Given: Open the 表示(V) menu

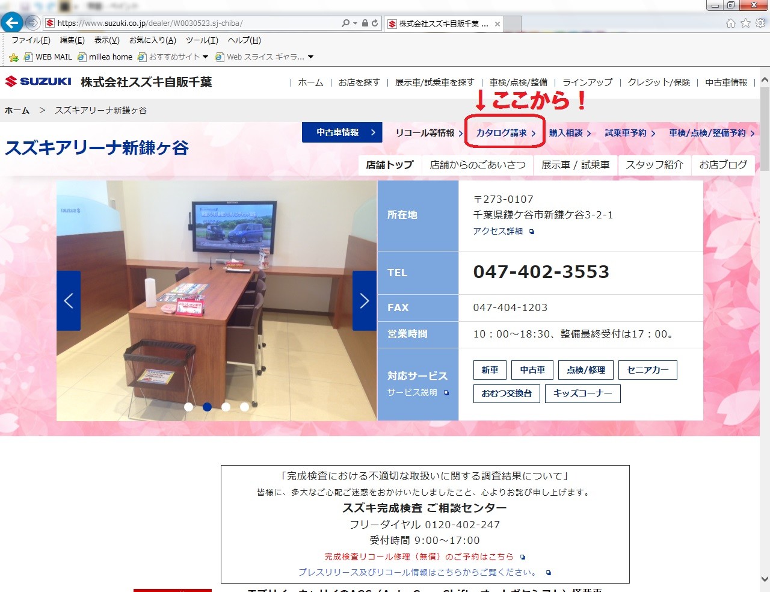Looking at the screenshot, I should (106, 40).
